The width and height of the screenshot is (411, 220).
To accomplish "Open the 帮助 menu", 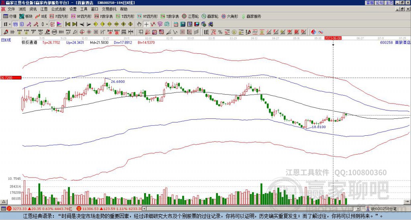I will [124, 9].
